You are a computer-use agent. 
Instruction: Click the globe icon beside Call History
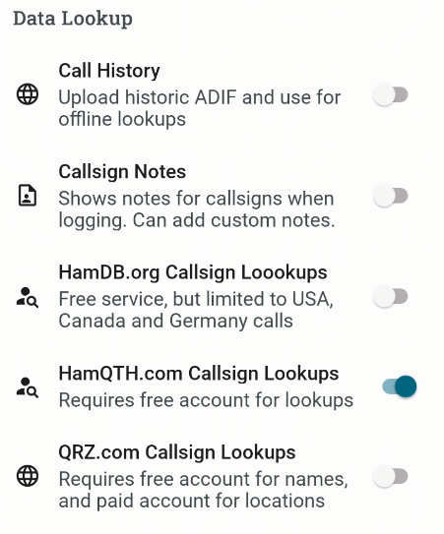point(28,94)
